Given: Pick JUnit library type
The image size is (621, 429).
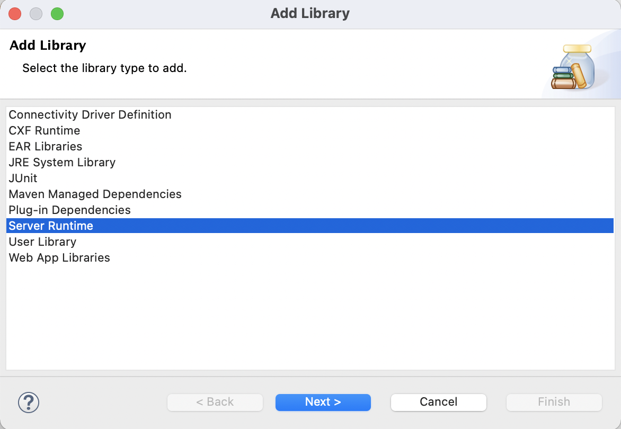Looking at the screenshot, I should tap(310, 178).
